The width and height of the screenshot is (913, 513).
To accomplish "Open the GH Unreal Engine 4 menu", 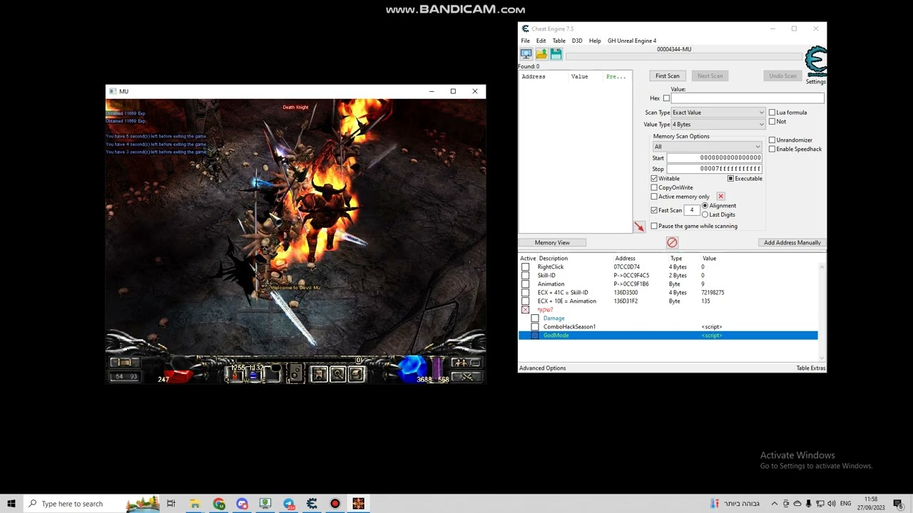I will click(x=632, y=41).
